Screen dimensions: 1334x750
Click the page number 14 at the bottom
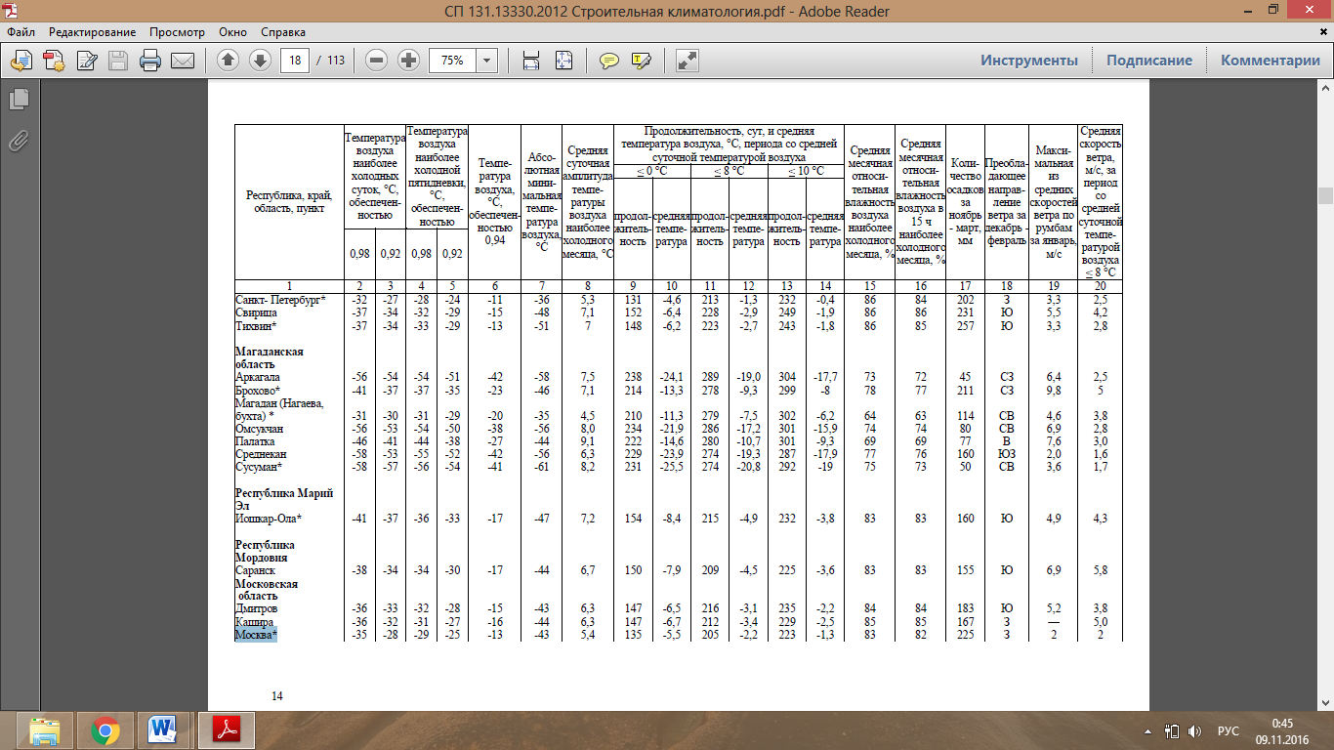(x=277, y=696)
